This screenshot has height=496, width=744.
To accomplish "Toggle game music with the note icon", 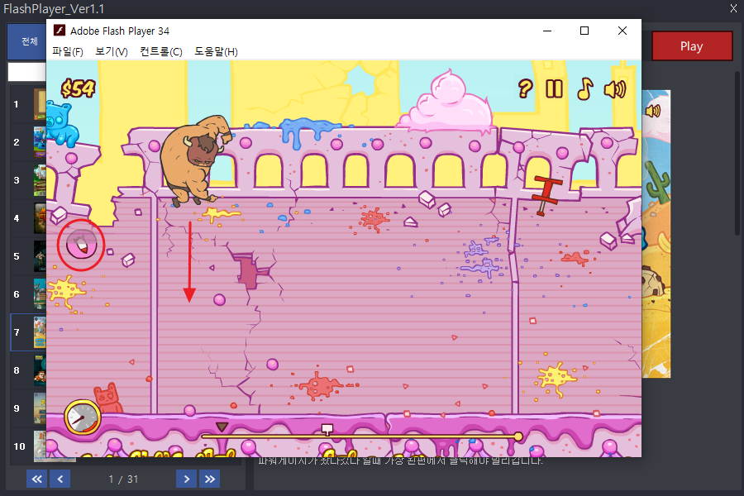I will 584,88.
